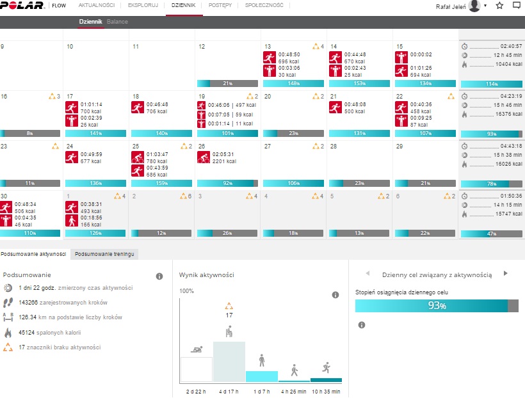Go to next daily activity goal with right arrow
The width and height of the screenshot is (525, 398).
[x=505, y=273]
